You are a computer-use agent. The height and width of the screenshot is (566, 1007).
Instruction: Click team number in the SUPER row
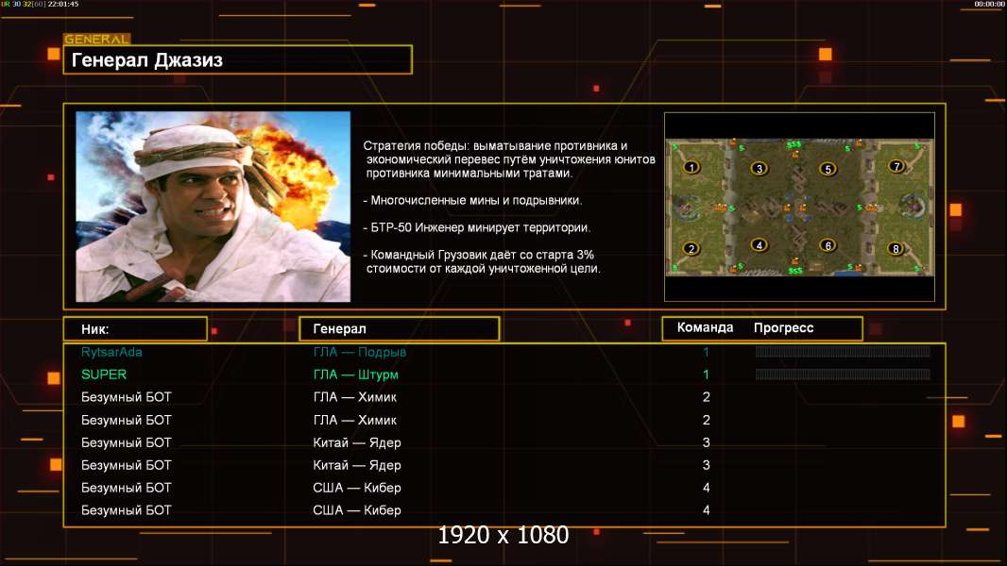click(x=706, y=375)
